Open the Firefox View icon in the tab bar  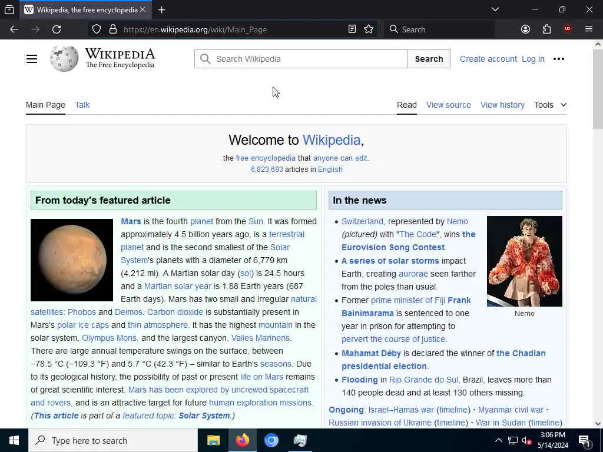tap(9, 9)
